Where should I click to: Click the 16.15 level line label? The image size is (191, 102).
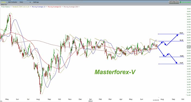tap(181, 40)
